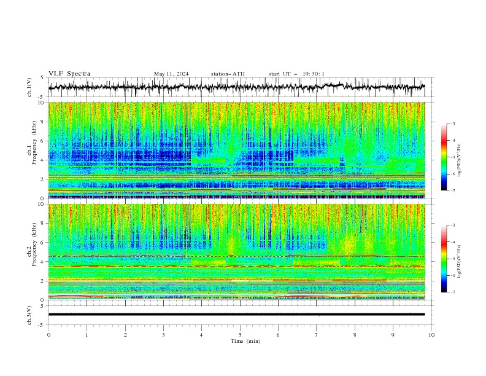486x376 pixels.
Task: Click the "ch.1(V)" axis label
Action: pos(29,87)
